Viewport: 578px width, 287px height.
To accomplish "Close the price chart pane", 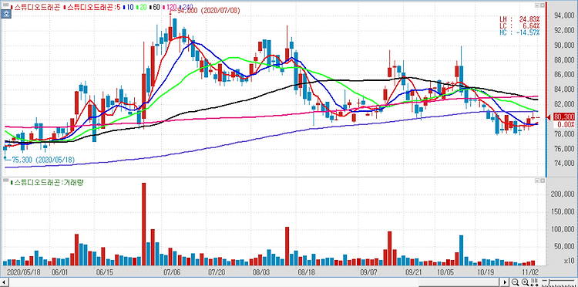I will (x=543, y=5).
